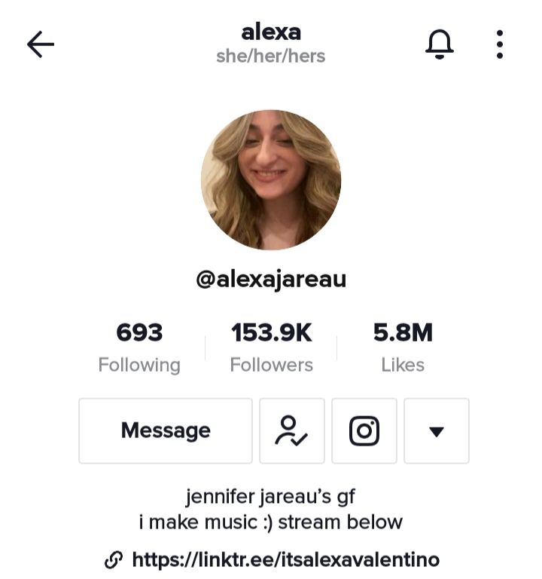Viewport: 542px width, 579px height.
Task: Open the 153.9K followers count
Action: click(x=271, y=332)
